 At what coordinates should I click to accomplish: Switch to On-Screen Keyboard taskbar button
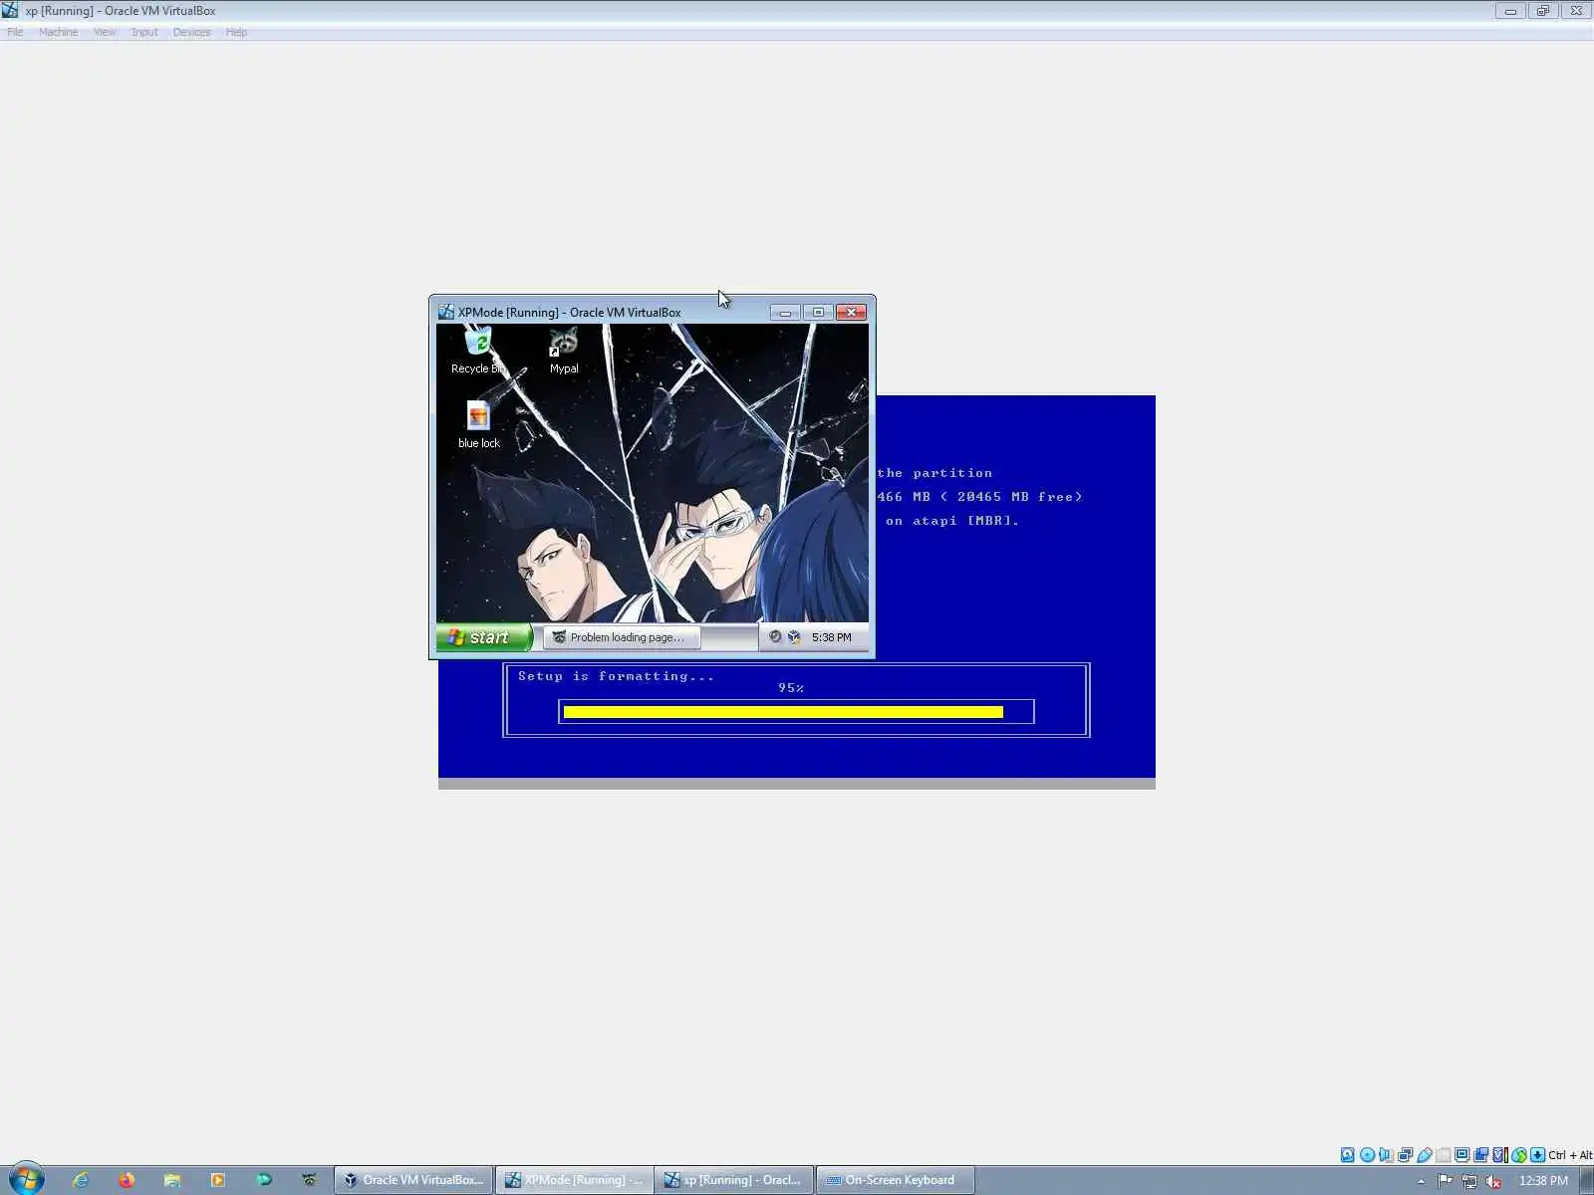pos(896,1180)
